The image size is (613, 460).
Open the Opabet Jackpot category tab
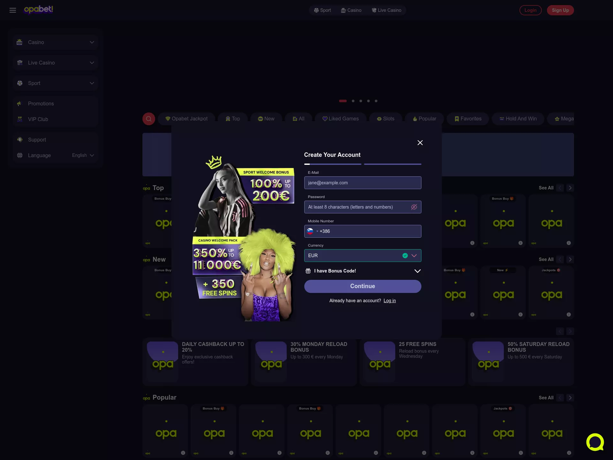[x=186, y=119]
